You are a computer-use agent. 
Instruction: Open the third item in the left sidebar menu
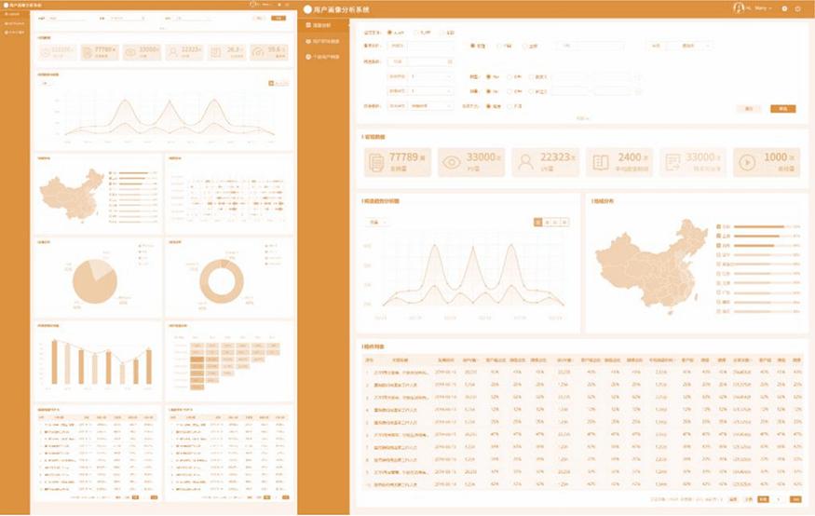325,57
